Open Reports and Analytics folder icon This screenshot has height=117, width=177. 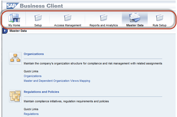[x=104, y=18]
